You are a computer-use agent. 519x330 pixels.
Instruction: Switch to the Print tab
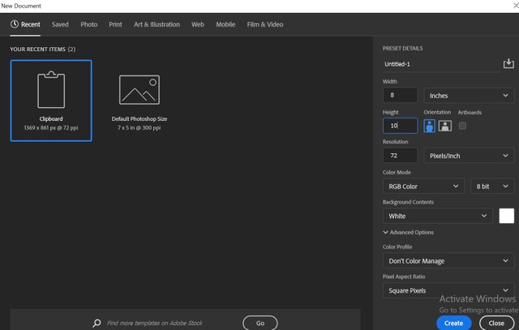(115, 24)
